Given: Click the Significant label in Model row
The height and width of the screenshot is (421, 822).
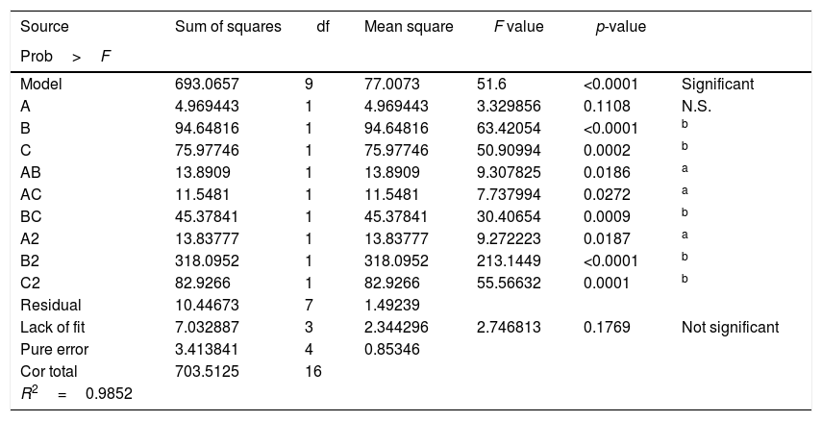Looking at the screenshot, I should pyautogui.click(x=717, y=84).
